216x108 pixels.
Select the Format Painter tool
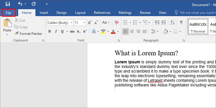click(28, 34)
